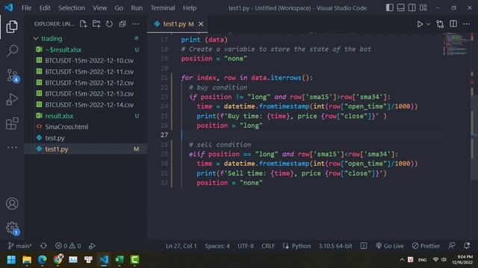This screenshot has width=478, height=268.
Task: Open the customize layout icon
Action: [423, 7]
